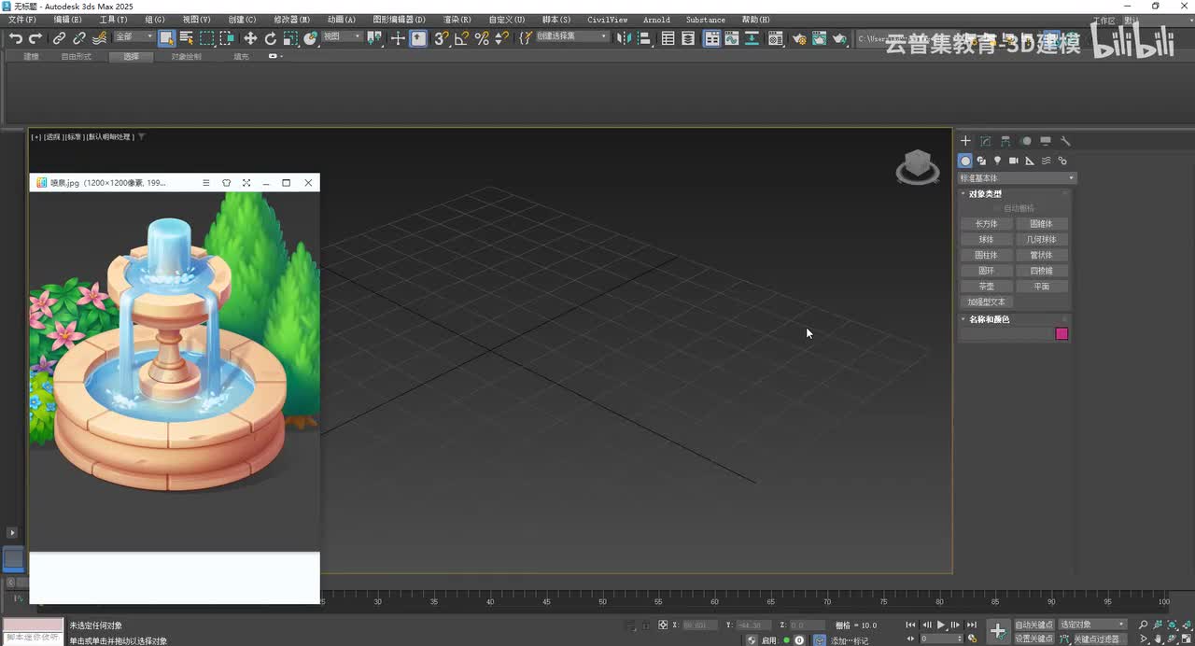Viewport: 1195px width, 646px height.
Task: Collapse the 对象类型 rollout
Action: tap(985, 194)
